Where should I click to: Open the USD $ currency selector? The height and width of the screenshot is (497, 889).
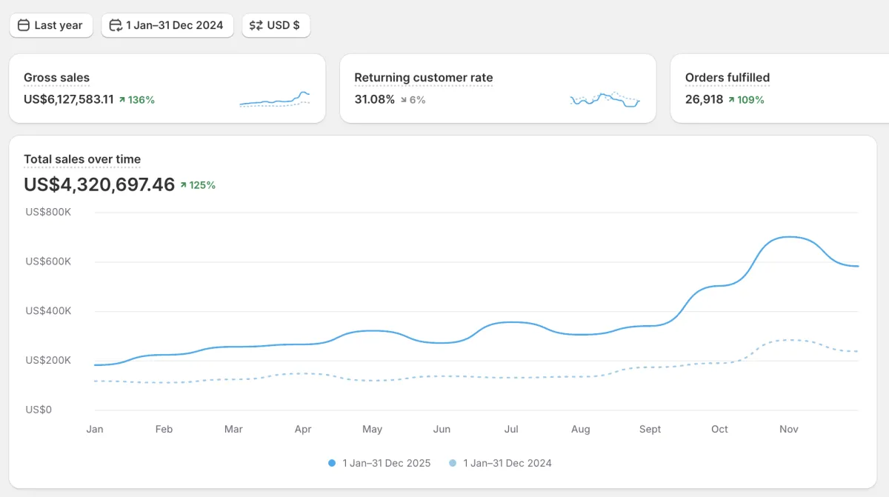[276, 25]
